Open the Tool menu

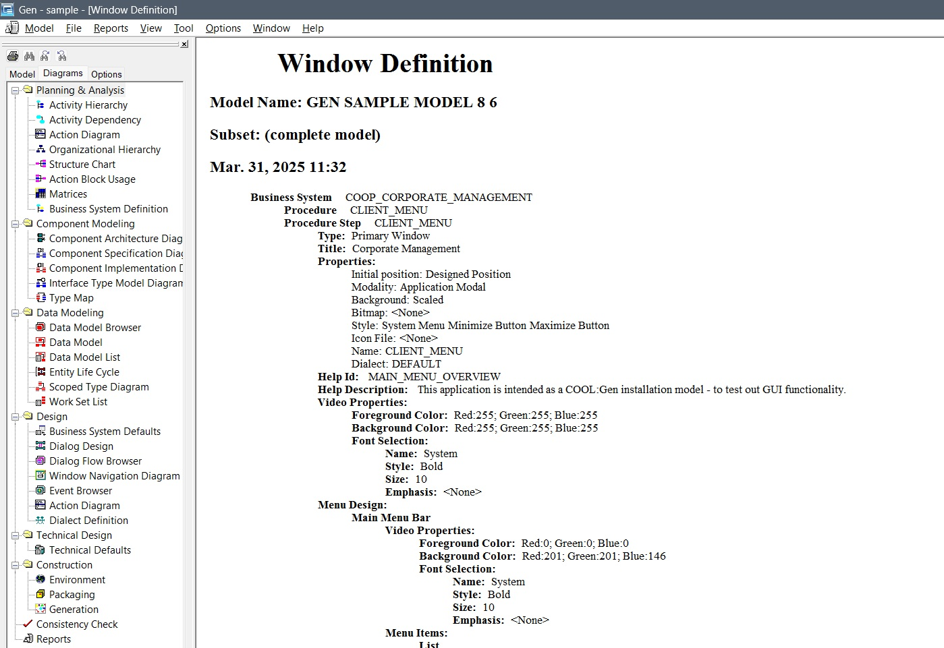(183, 28)
